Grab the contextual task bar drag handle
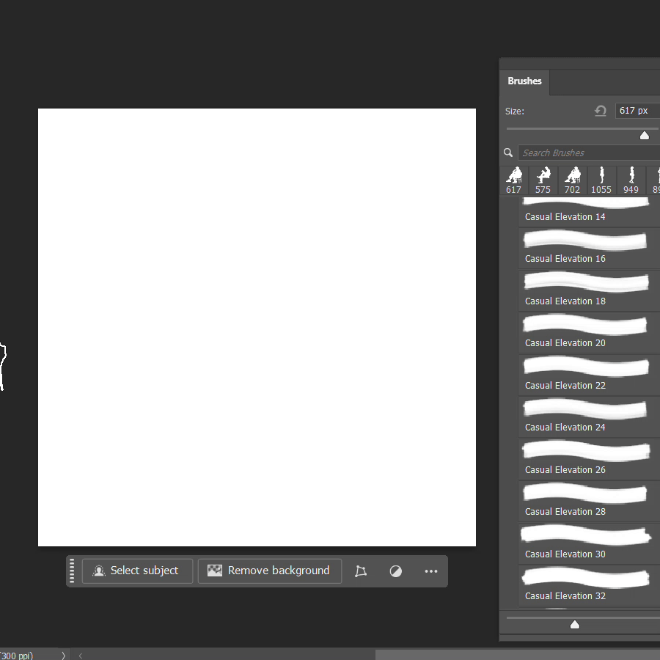The image size is (660, 660). [x=72, y=571]
